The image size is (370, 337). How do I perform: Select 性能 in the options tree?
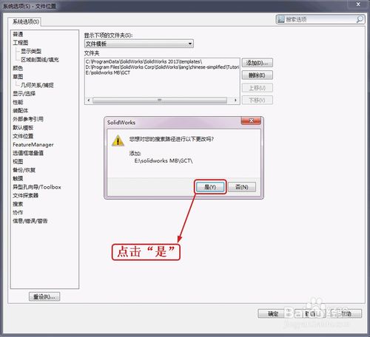click(x=18, y=102)
